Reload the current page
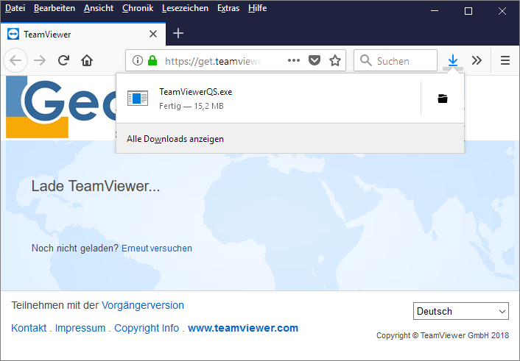This screenshot has width=520, height=361. [64, 61]
